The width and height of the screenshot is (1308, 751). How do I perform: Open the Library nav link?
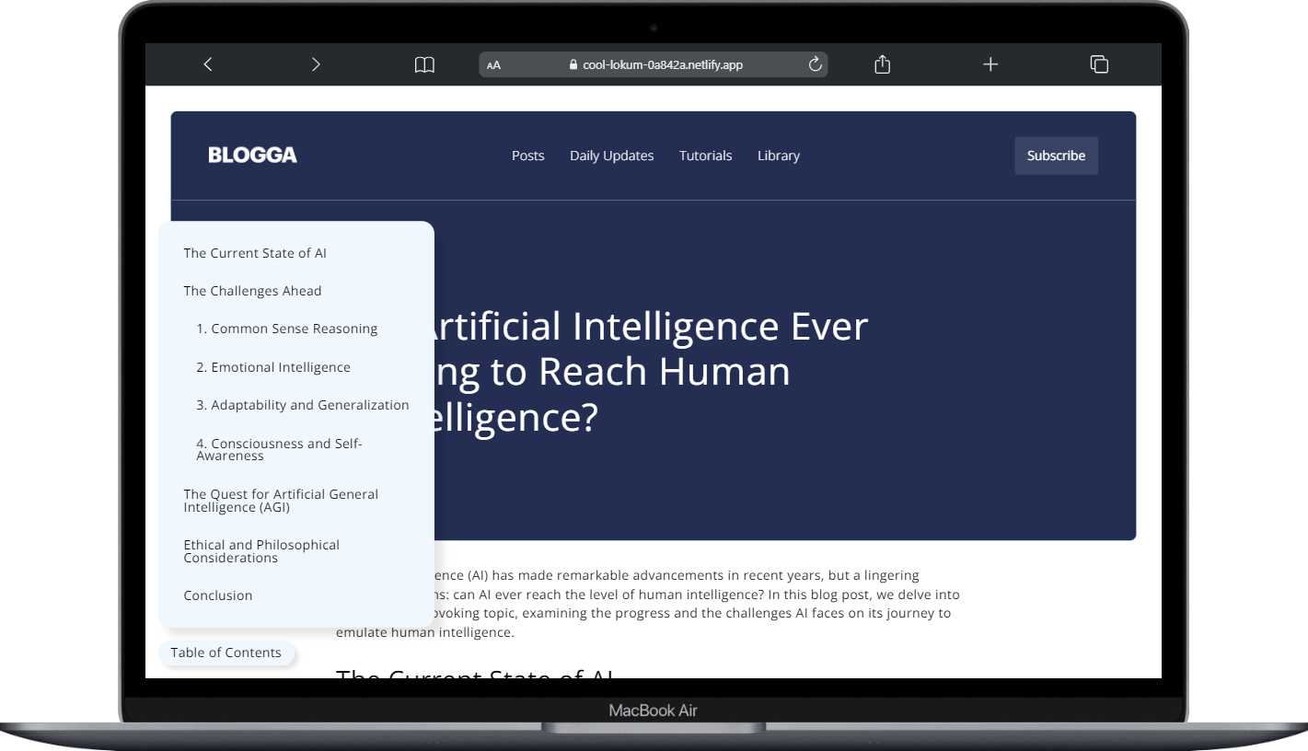click(x=779, y=156)
